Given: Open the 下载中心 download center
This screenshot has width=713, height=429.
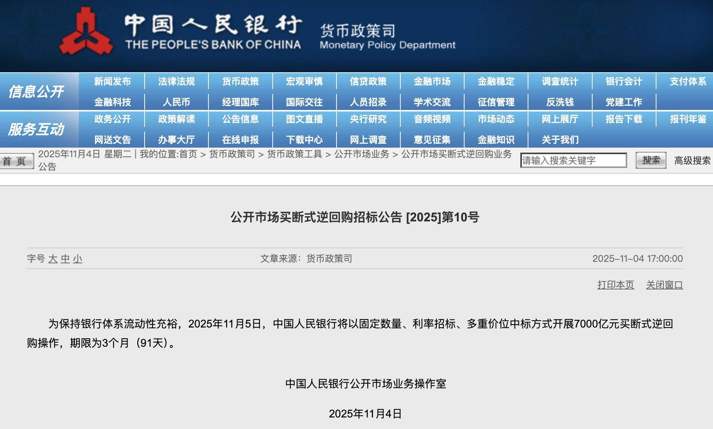Looking at the screenshot, I should coord(305,140).
